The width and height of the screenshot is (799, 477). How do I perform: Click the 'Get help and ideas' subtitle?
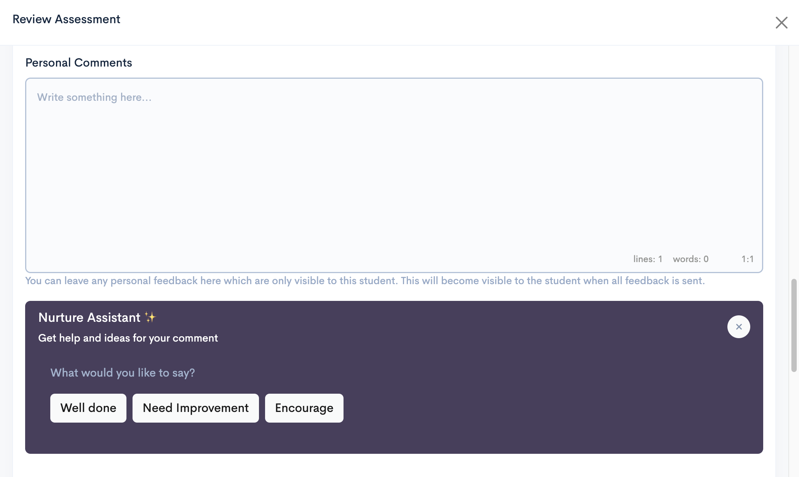[128, 338]
